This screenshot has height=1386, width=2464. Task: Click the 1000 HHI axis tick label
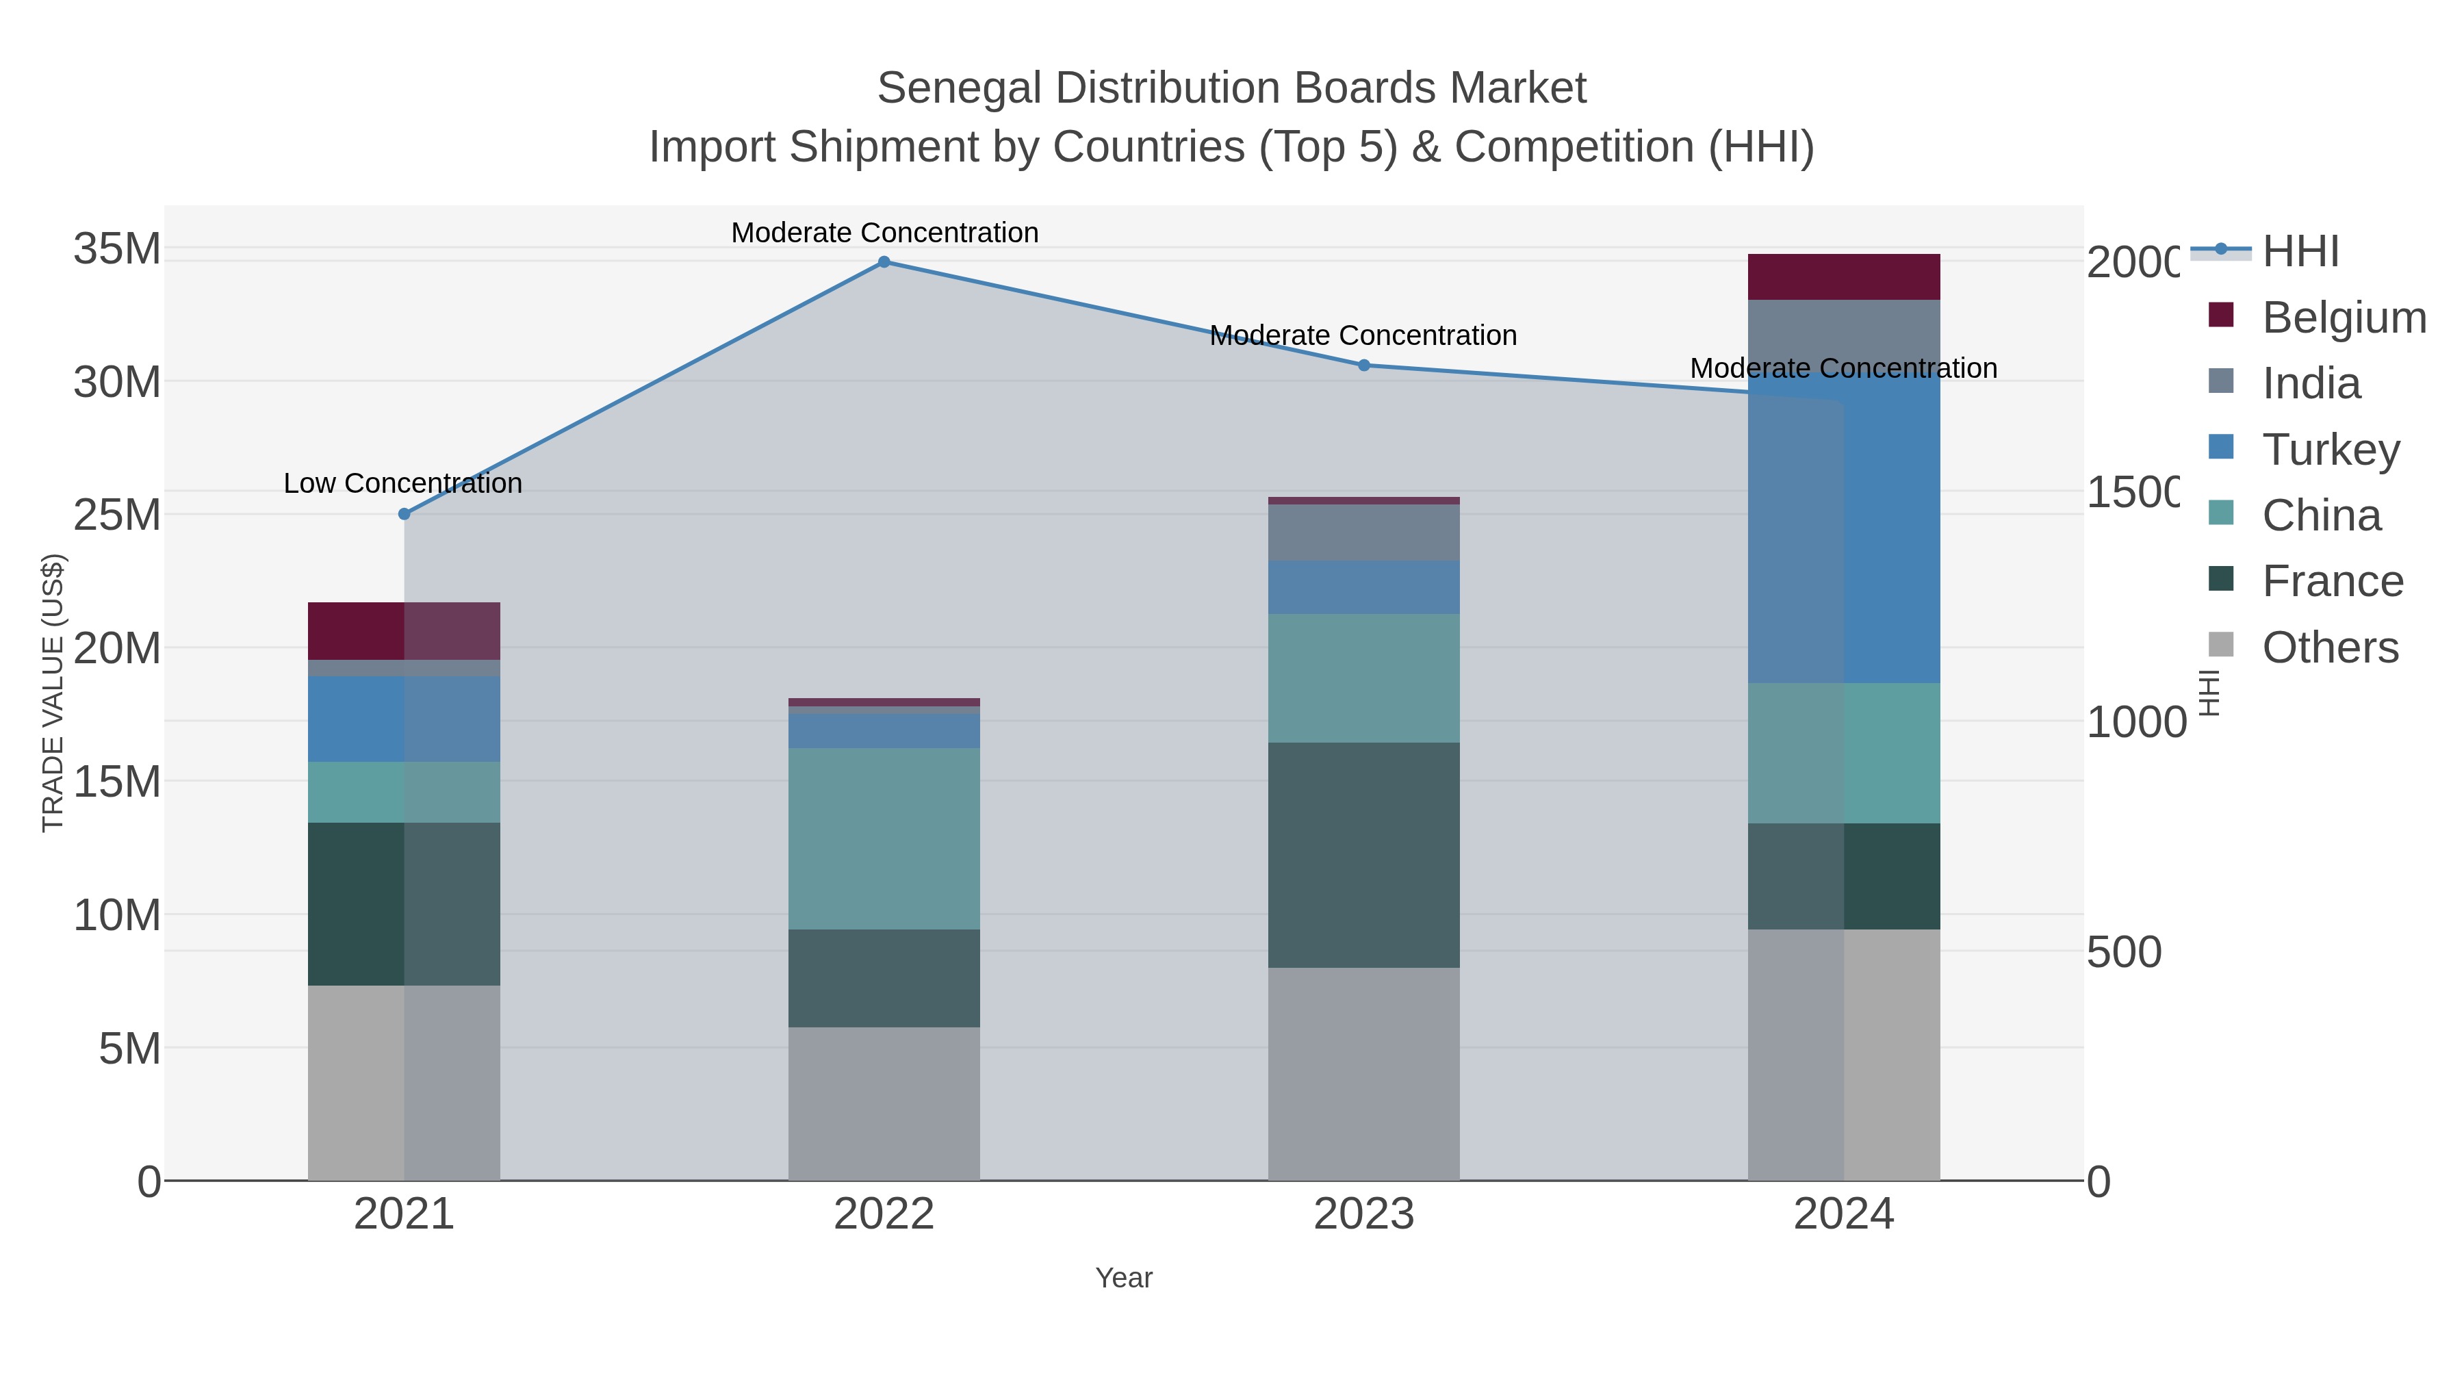tap(2136, 722)
